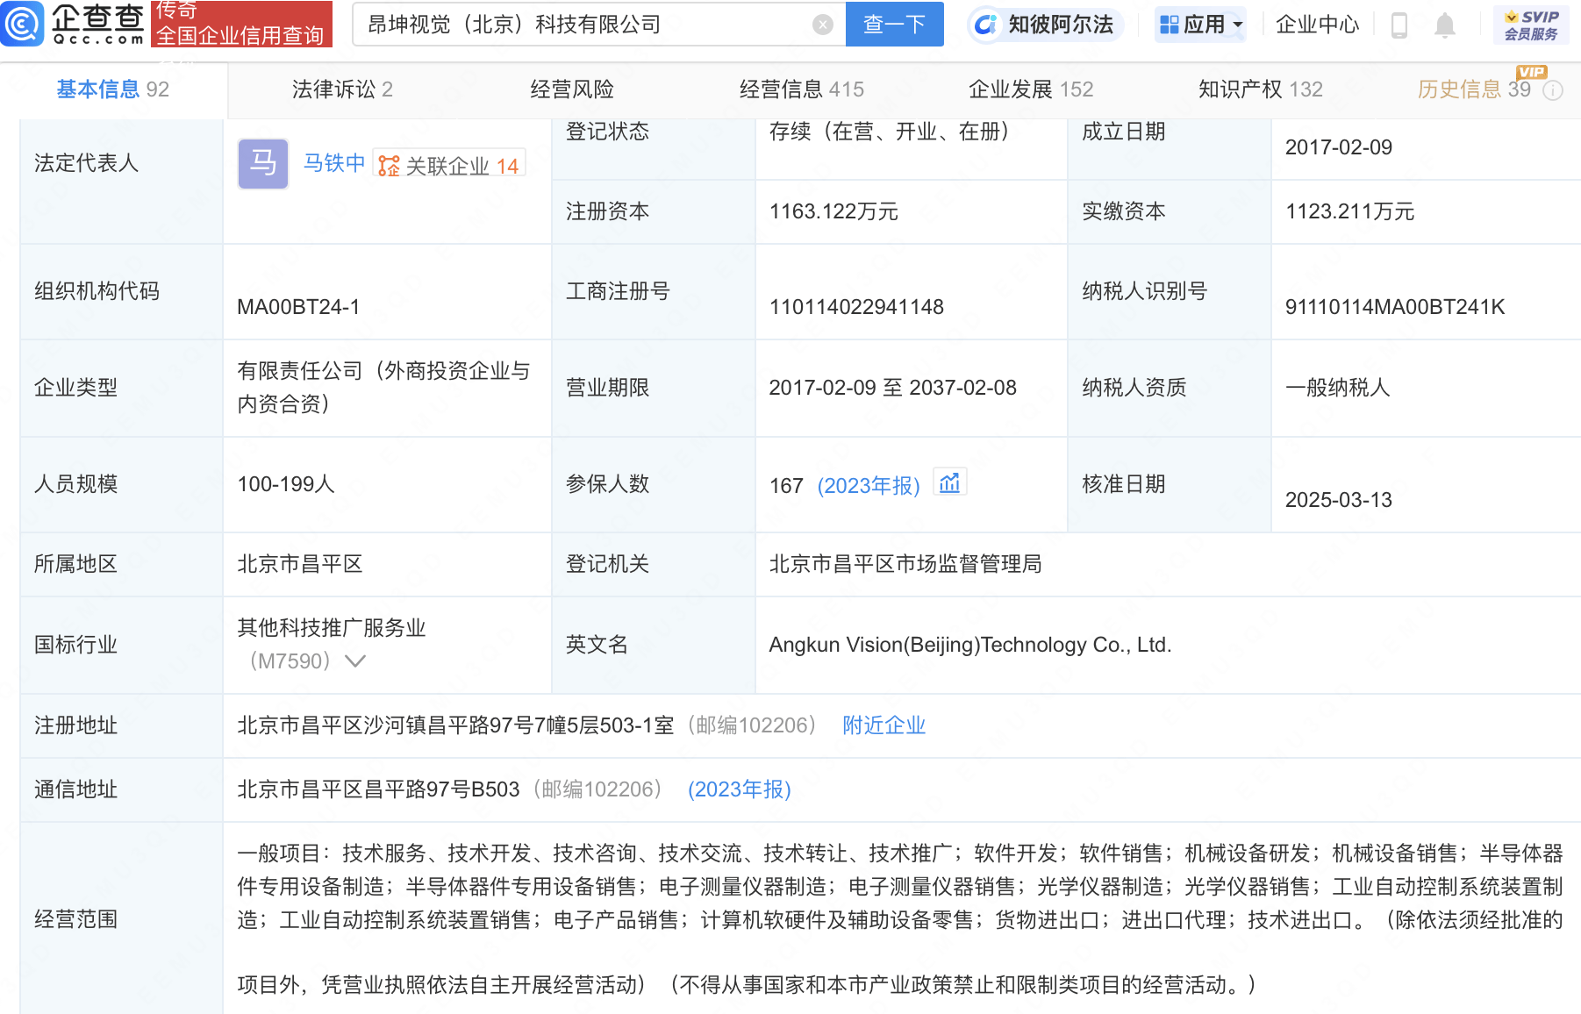The height and width of the screenshot is (1014, 1581).
Task: Select registered capital 1163.122万元
Action: tap(833, 211)
